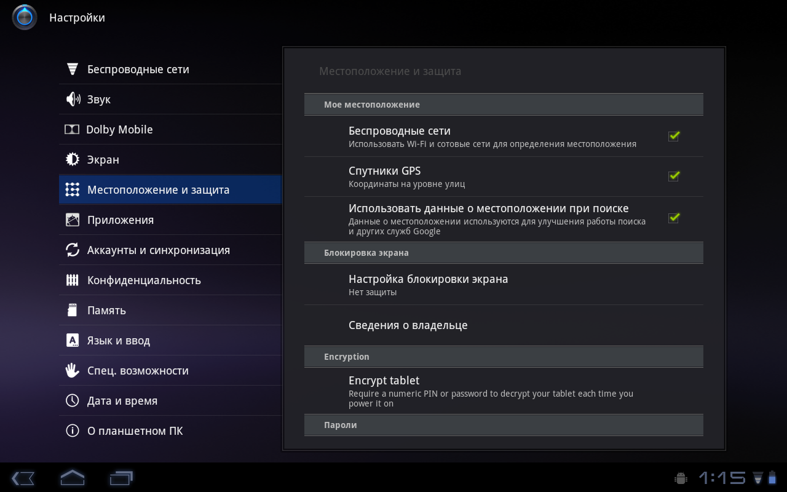Open Настройка блокировки экрана option
Viewport: 787px width, 492px height.
tap(428, 284)
